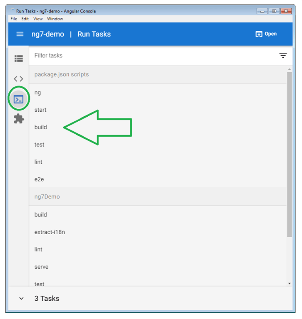
Task: Select the e2e script task
Action: [x=157, y=179]
